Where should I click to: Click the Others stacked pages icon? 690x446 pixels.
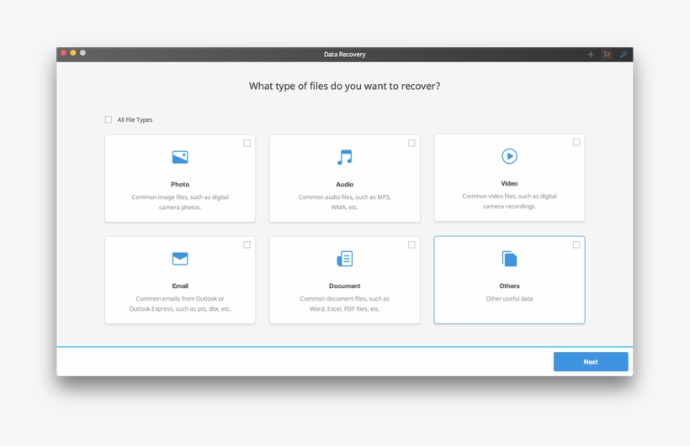click(x=509, y=259)
